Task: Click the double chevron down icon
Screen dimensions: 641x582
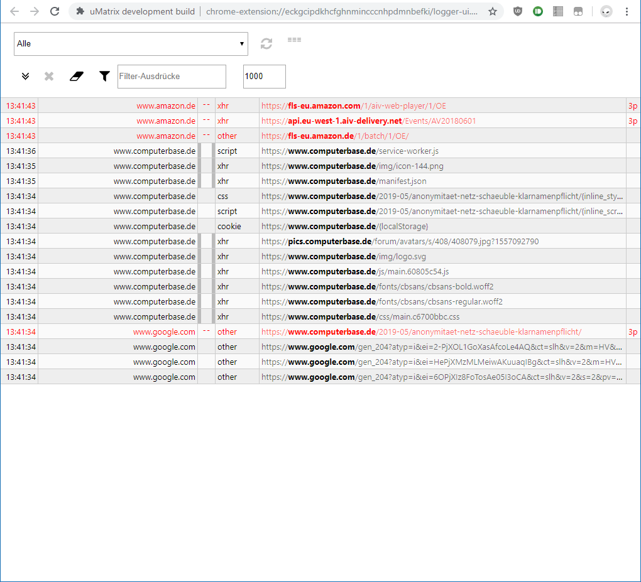Action: [25, 77]
